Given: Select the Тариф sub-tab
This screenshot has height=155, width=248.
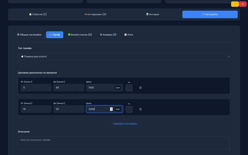Looking at the screenshot, I should 55,35.
